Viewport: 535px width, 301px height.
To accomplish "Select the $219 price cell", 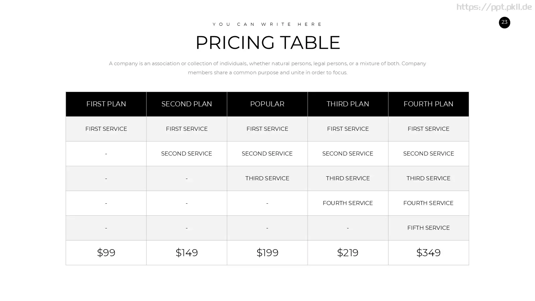I will click(348, 253).
